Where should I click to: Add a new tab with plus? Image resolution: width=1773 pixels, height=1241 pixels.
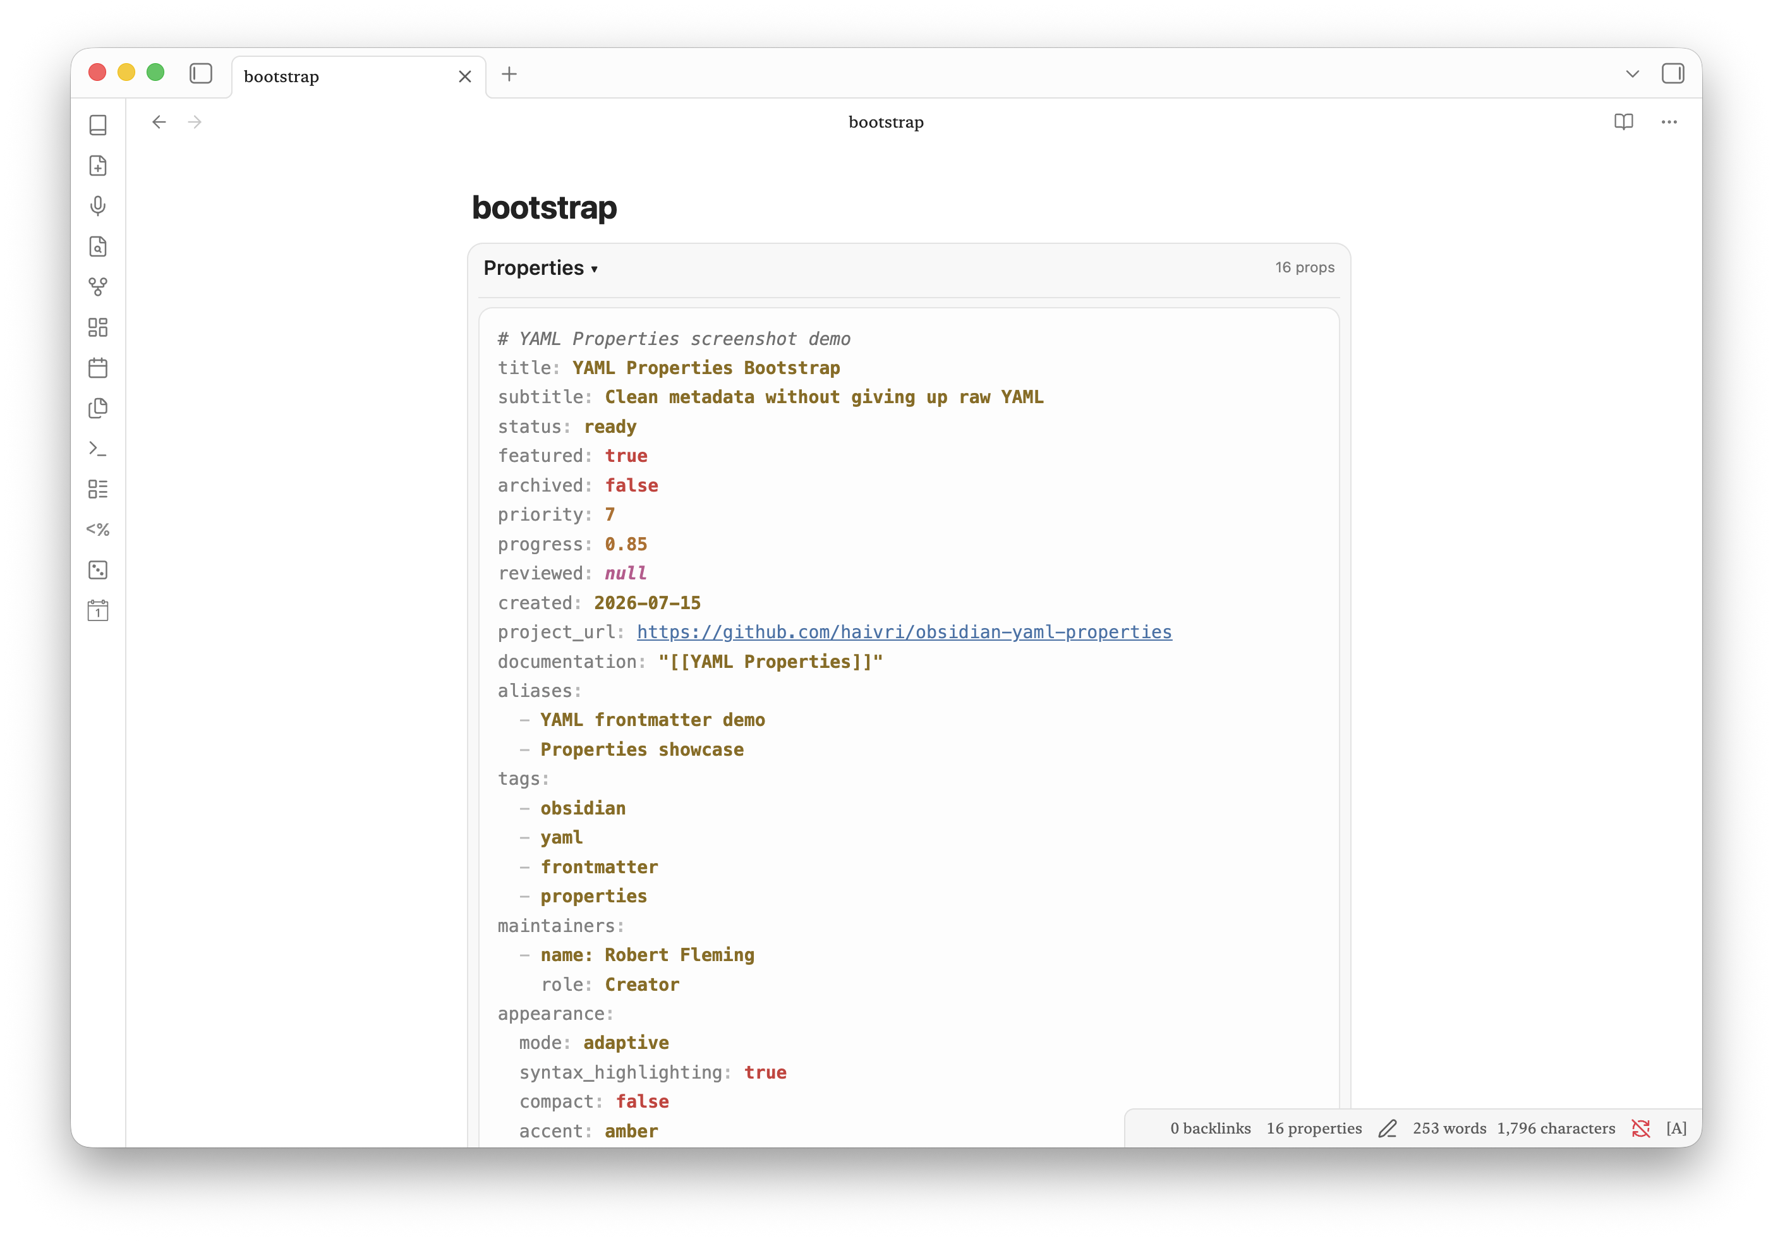click(x=509, y=74)
